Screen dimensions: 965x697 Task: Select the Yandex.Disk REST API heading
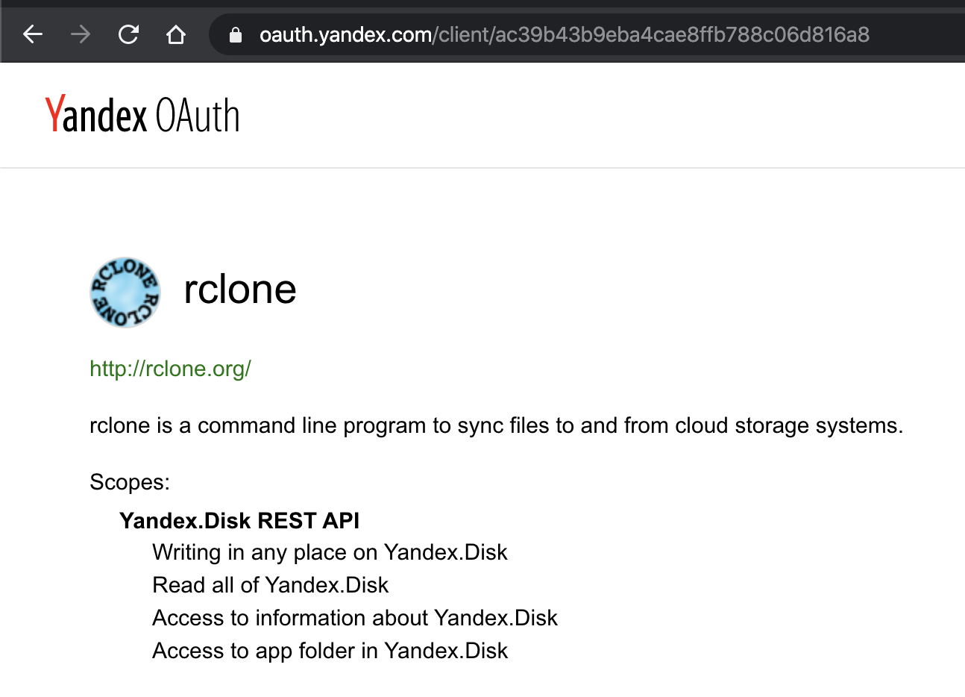pos(239,520)
